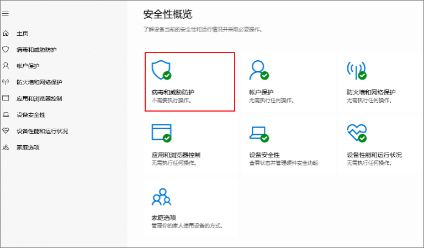Open the 防火墙和网络保护 tile antenna icon
Image resolution: width=424 pixels, height=248 pixels.
click(x=356, y=69)
